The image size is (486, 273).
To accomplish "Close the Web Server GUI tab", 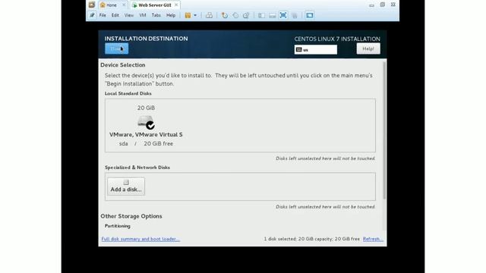I will tap(176, 5).
